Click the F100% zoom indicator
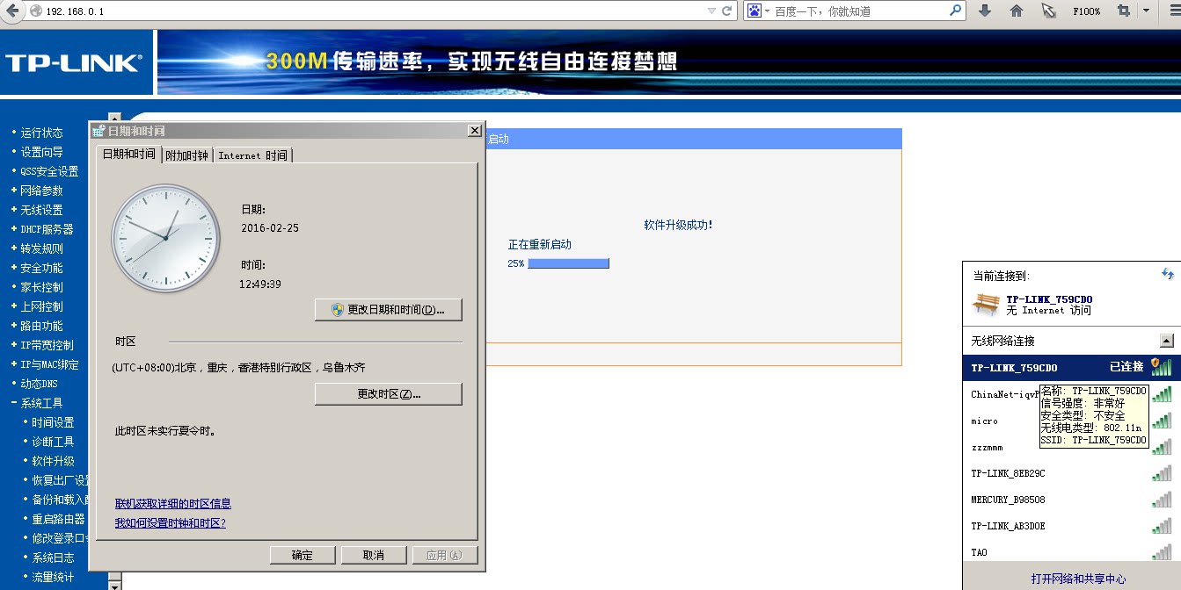The width and height of the screenshot is (1181, 590). click(1087, 11)
